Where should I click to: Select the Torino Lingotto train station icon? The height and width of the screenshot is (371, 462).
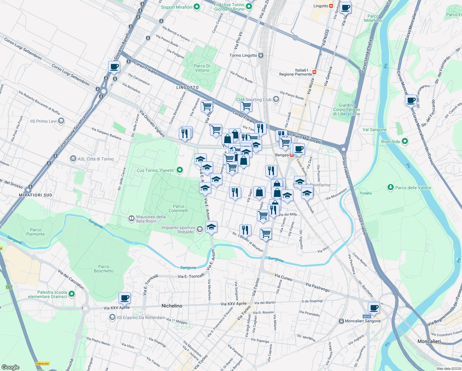(260, 55)
